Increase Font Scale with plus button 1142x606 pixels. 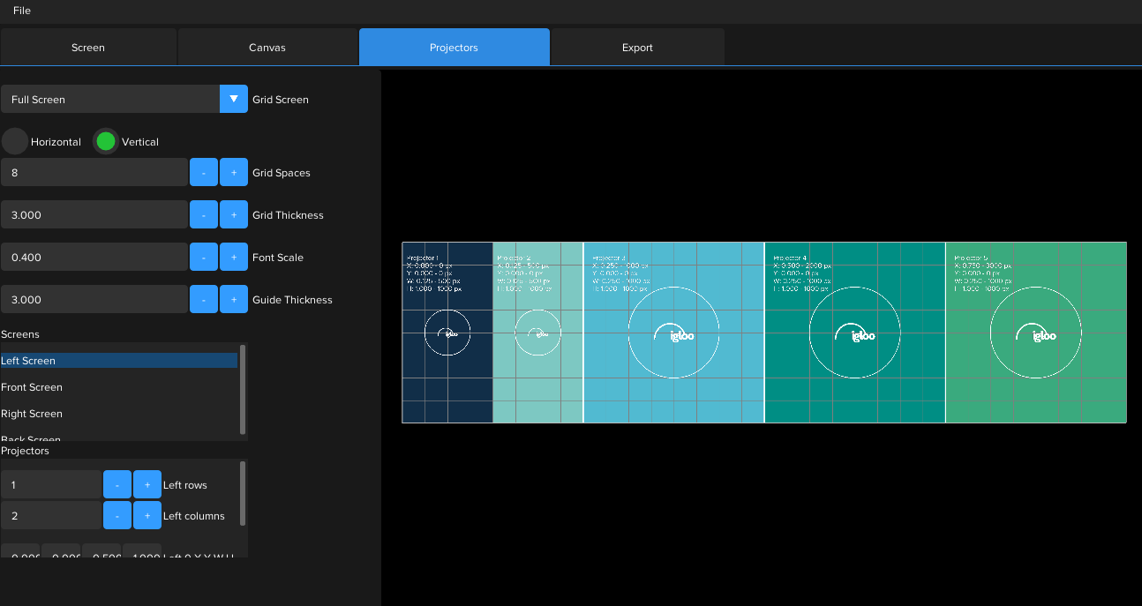pos(234,257)
